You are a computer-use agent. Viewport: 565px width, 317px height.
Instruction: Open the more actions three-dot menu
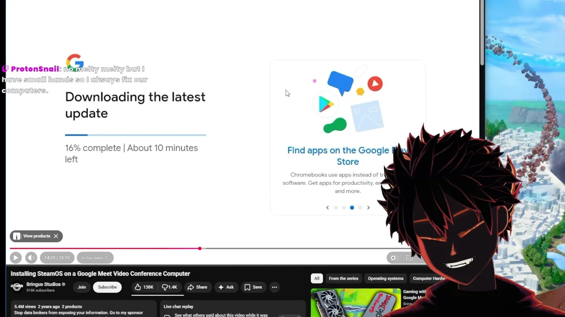click(x=274, y=287)
